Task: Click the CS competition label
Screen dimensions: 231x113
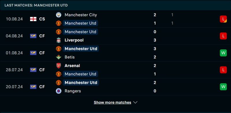Action: pyautogui.click(x=42, y=19)
